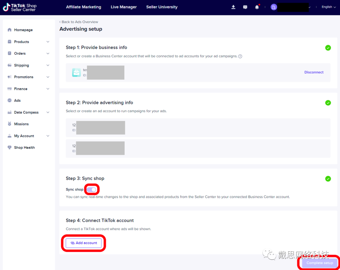Screen dimensions: 340x270
Task: Expand the Orders menu chevron
Action: click(48, 53)
